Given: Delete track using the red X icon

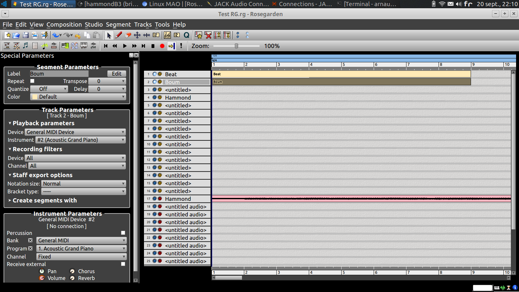Looking at the screenshot, I should click(208, 35).
